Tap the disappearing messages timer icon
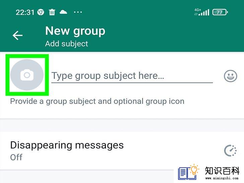Screen dimensions: 244x183 (230, 150)
